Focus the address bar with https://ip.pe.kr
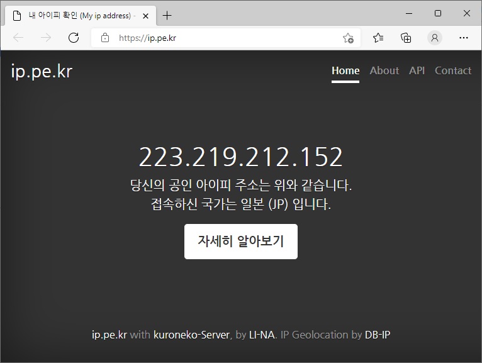The image size is (482, 363). 226,38
